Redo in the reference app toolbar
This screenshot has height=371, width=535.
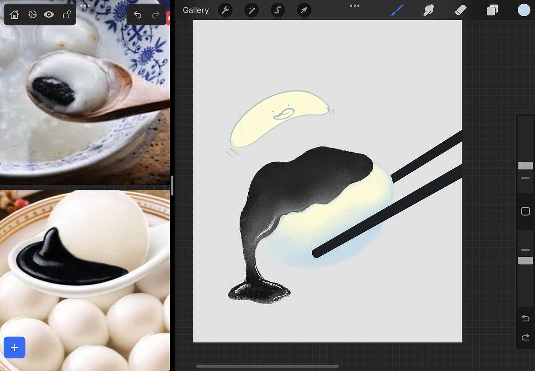tap(155, 15)
